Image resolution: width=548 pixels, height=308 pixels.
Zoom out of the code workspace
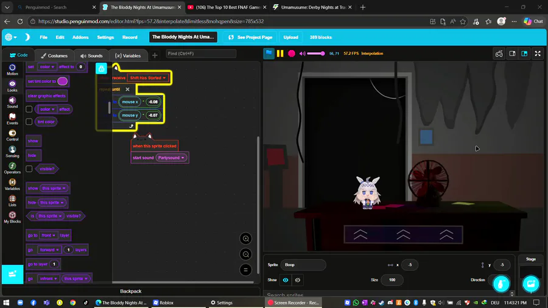(246, 254)
